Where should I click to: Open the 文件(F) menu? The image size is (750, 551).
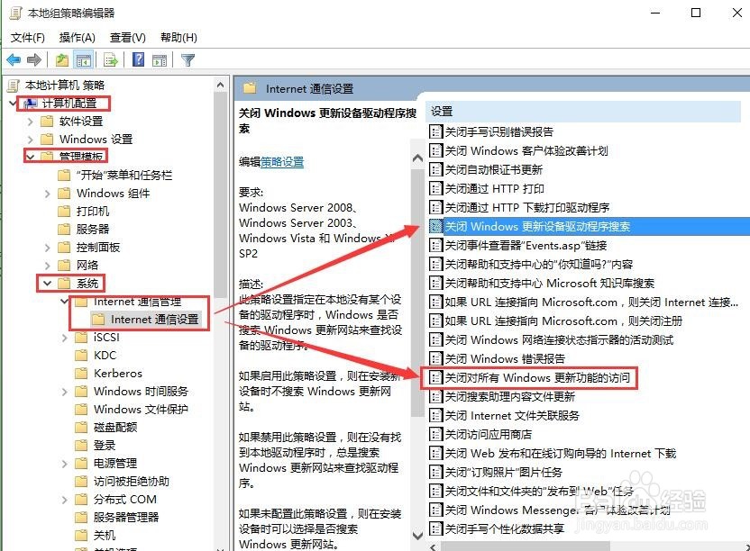(27, 37)
